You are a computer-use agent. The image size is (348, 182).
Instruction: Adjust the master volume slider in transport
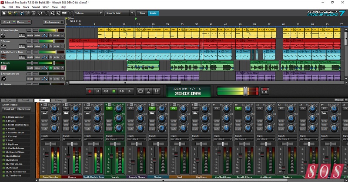tap(245, 91)
